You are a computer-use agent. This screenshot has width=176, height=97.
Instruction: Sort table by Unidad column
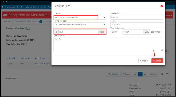click(25, 58)
